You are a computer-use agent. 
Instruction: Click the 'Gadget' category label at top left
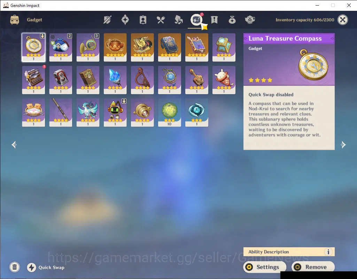[x=34, y=20]
